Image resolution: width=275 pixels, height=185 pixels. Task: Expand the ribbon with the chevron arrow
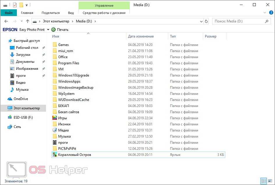tap(265, 13)
